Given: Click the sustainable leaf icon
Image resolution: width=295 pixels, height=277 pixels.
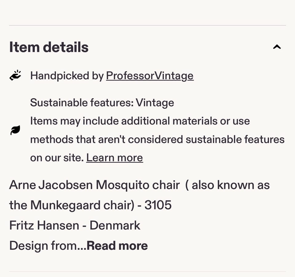Looking at the screenshot, I should (x=15, y=130).
